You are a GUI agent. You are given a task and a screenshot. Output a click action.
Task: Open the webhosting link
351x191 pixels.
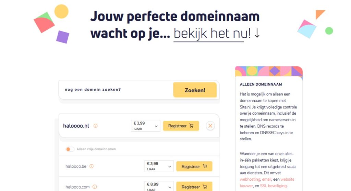click(250, 179)
